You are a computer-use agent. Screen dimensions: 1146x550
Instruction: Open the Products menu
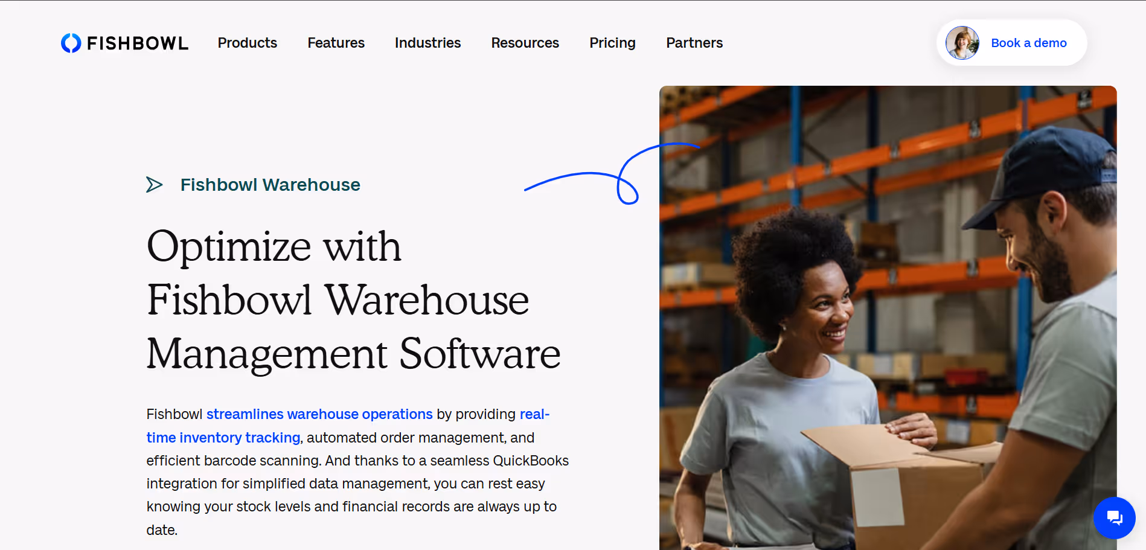(248, 43)
